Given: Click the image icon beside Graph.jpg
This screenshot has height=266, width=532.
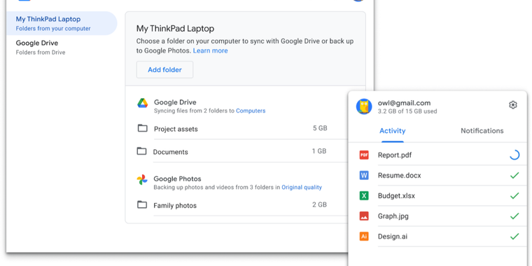Looking at the screenshot, I should (x=364, y=216).
